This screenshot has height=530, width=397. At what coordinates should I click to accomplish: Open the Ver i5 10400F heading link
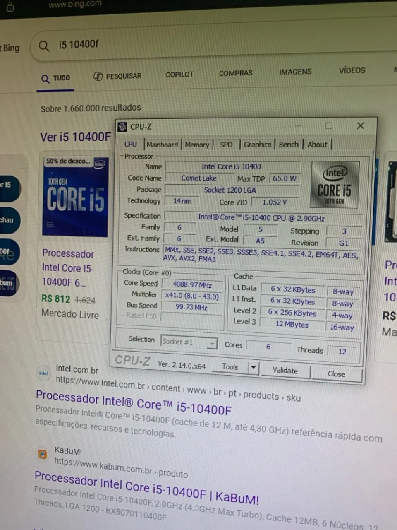[x=76, y=137]
